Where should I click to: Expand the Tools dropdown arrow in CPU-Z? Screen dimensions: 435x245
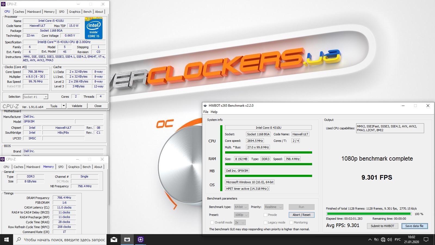(x=64, y=106)
